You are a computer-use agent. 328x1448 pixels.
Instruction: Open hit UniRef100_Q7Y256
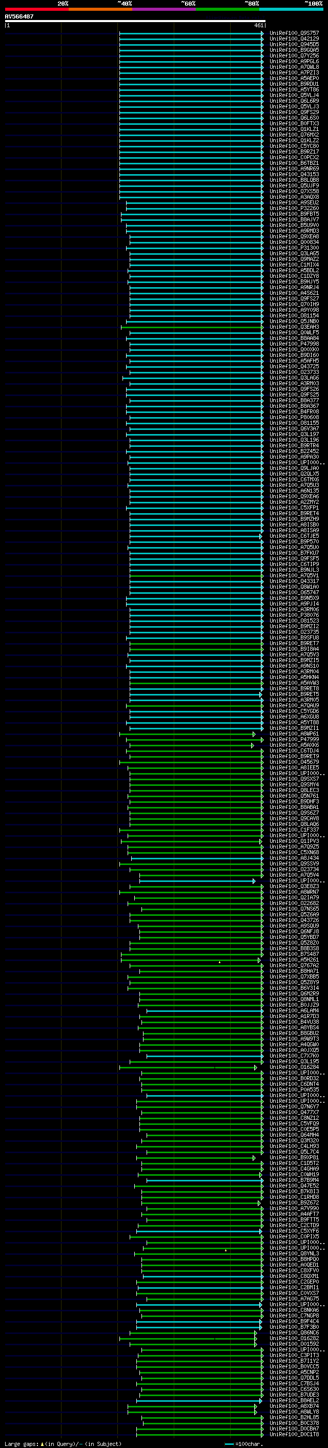tap(294, 55)
